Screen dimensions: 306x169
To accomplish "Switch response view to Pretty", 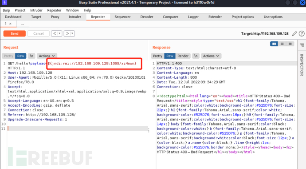I will pos(157,56).
